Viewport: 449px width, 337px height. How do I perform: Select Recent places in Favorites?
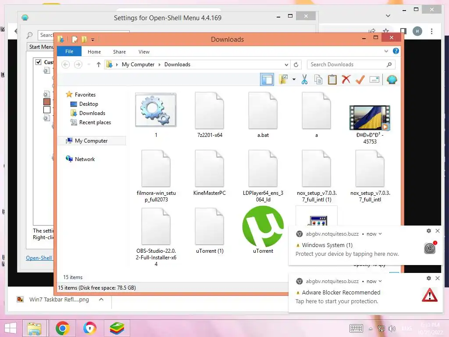(x=95, y=122)
